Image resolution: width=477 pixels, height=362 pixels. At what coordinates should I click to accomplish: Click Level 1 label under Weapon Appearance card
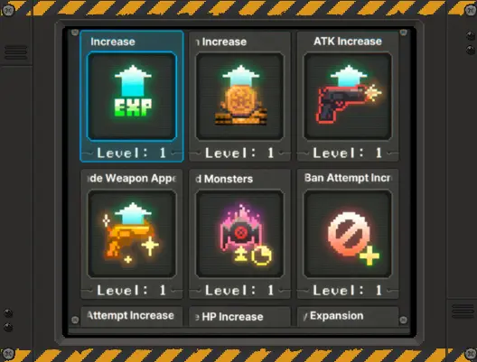tap(132, 290)
